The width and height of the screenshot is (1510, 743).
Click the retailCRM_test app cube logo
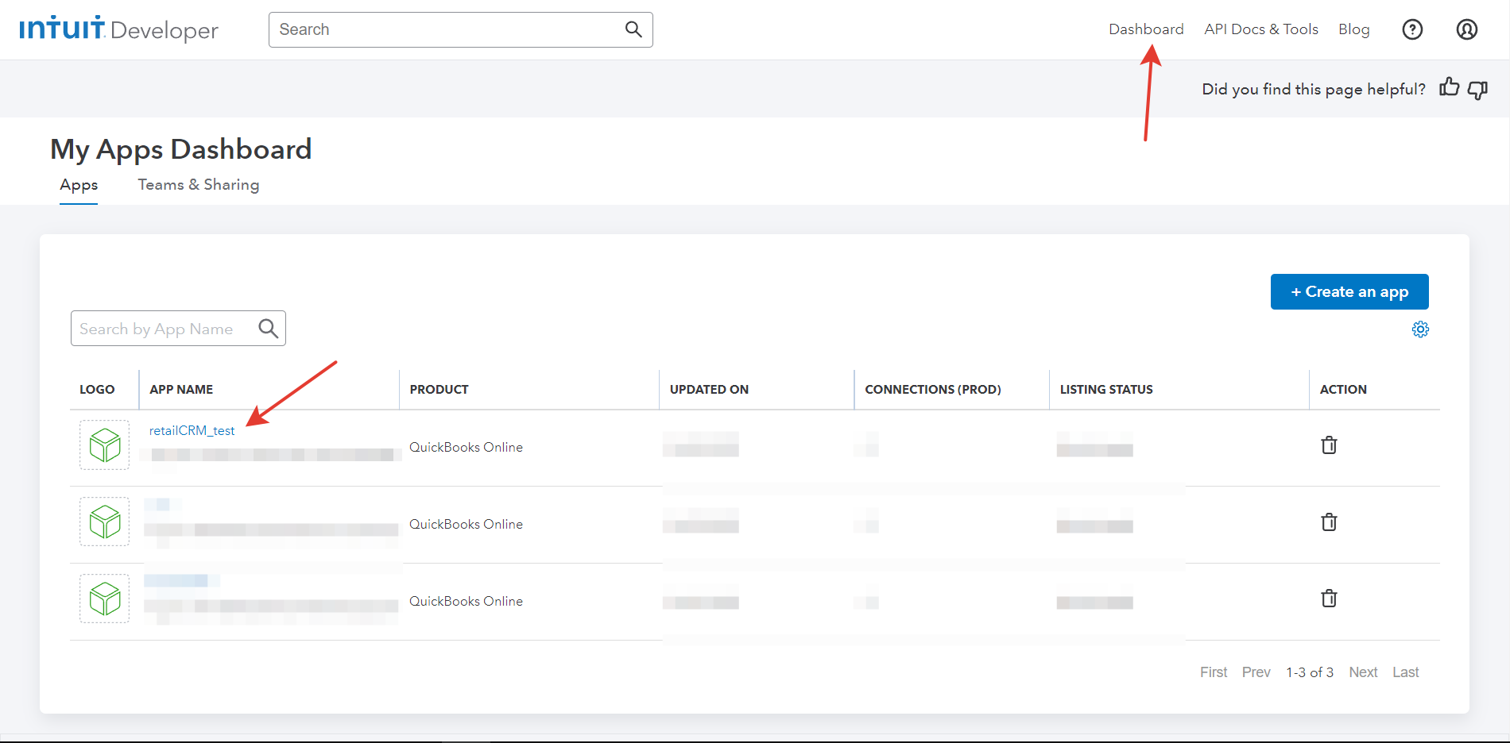pyautogui.click(x=104, y=445)
